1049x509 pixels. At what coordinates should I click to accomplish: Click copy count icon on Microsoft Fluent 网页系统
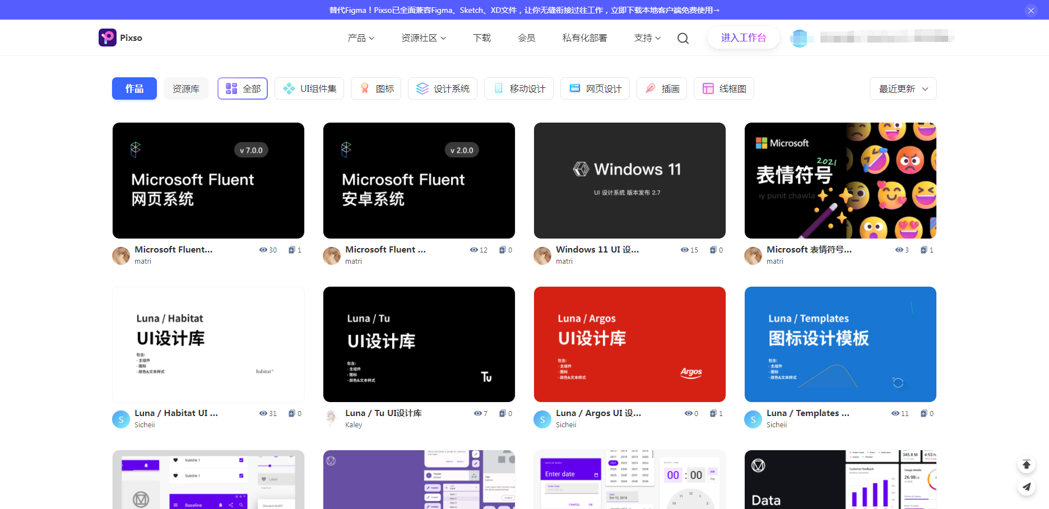pos(291,250)
